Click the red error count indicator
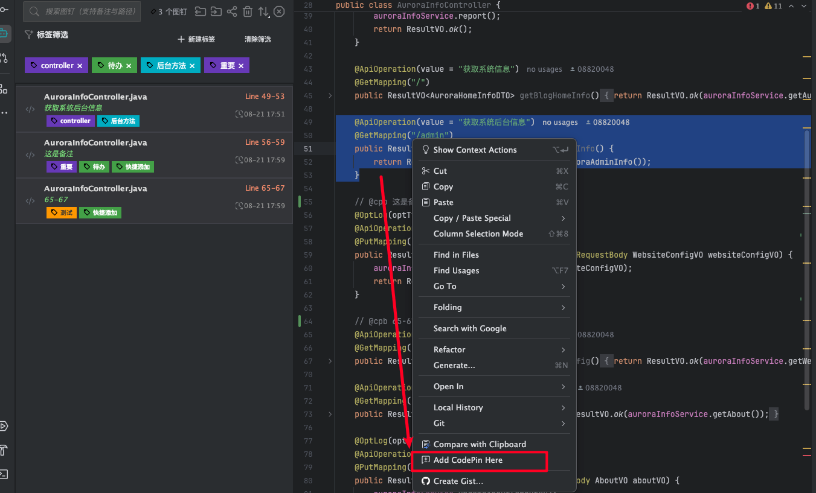Viewport: 816px width, 493px height. pyautogui.click(x=753, y=5)
